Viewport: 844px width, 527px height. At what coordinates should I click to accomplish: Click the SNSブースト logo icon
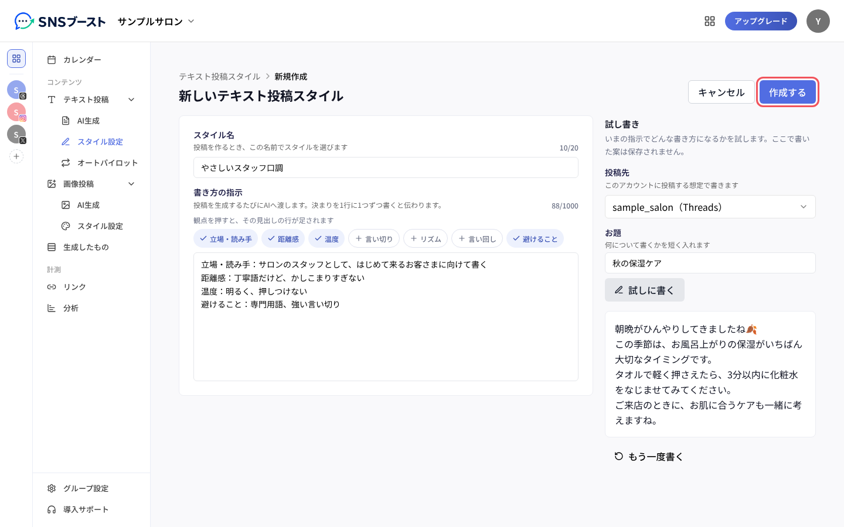coord(24,21)
